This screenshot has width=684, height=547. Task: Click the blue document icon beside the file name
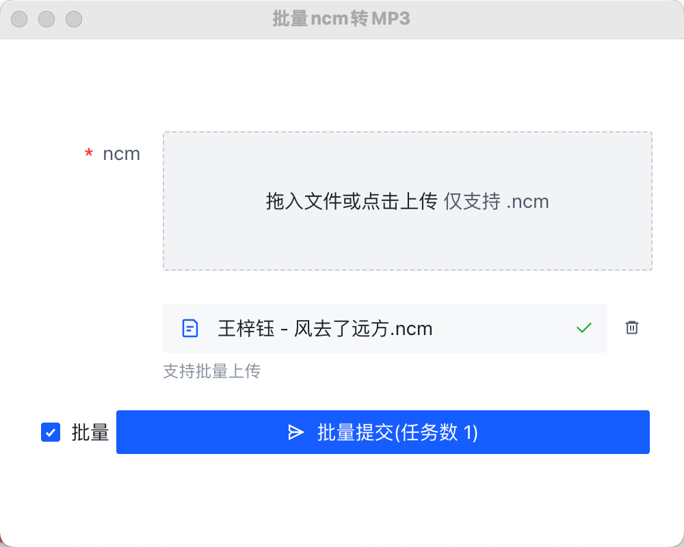(189, 328)
